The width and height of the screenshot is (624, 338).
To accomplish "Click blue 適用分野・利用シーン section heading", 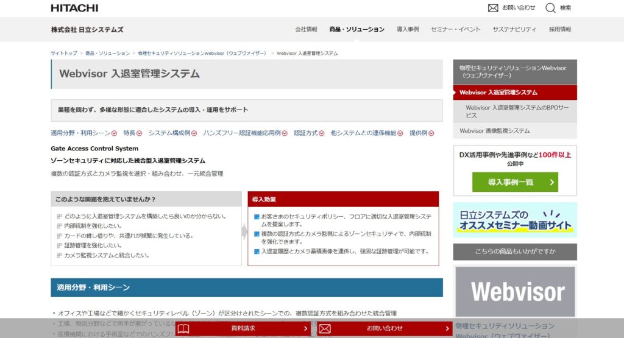I will [247, 287].
